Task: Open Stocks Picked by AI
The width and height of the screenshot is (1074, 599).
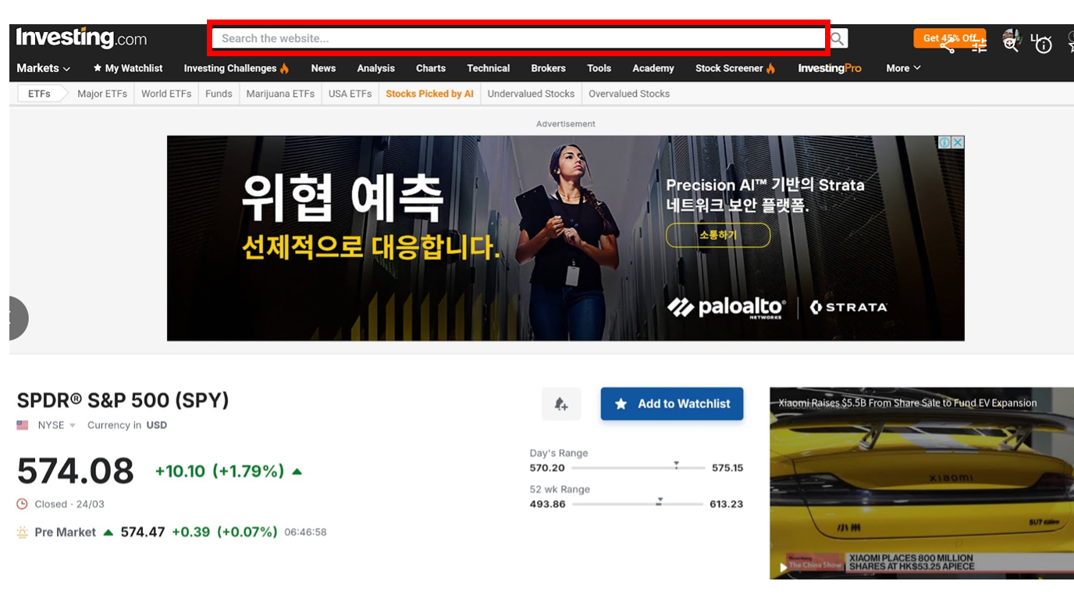Action: [x=429, y=94]
